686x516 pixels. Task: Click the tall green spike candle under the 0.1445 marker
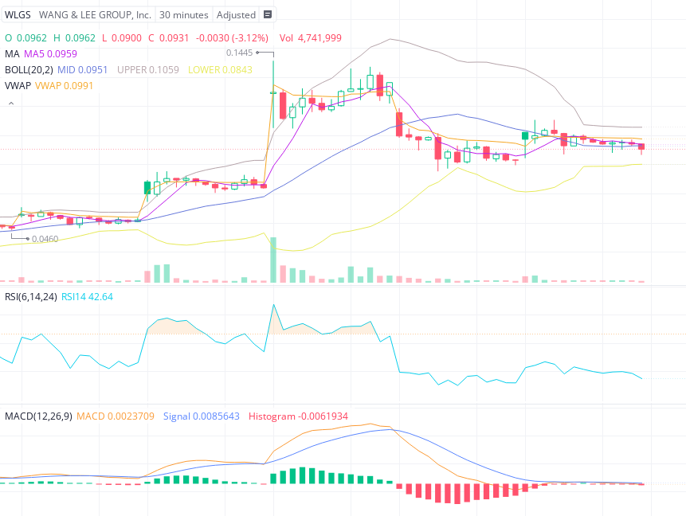(273, 94)
